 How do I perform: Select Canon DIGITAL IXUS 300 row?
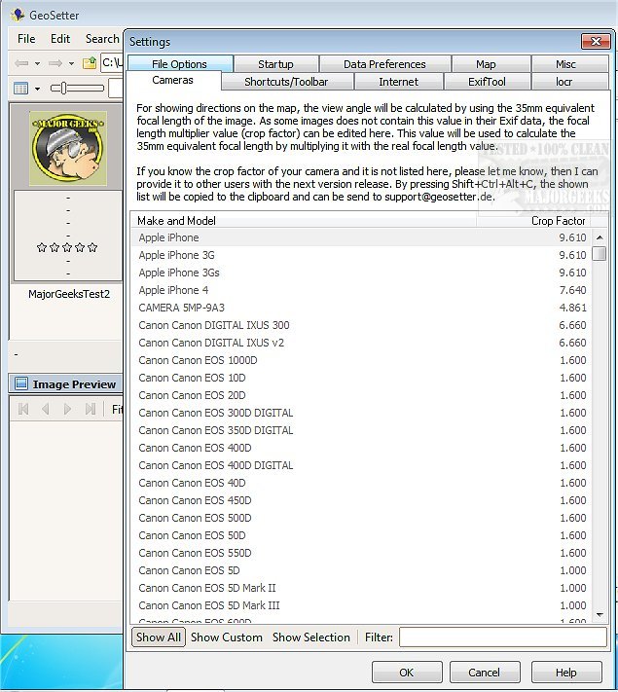click(361, 325)
